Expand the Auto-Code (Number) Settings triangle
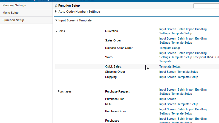Screen dimensions: 219x123 [x=56, y=12]
